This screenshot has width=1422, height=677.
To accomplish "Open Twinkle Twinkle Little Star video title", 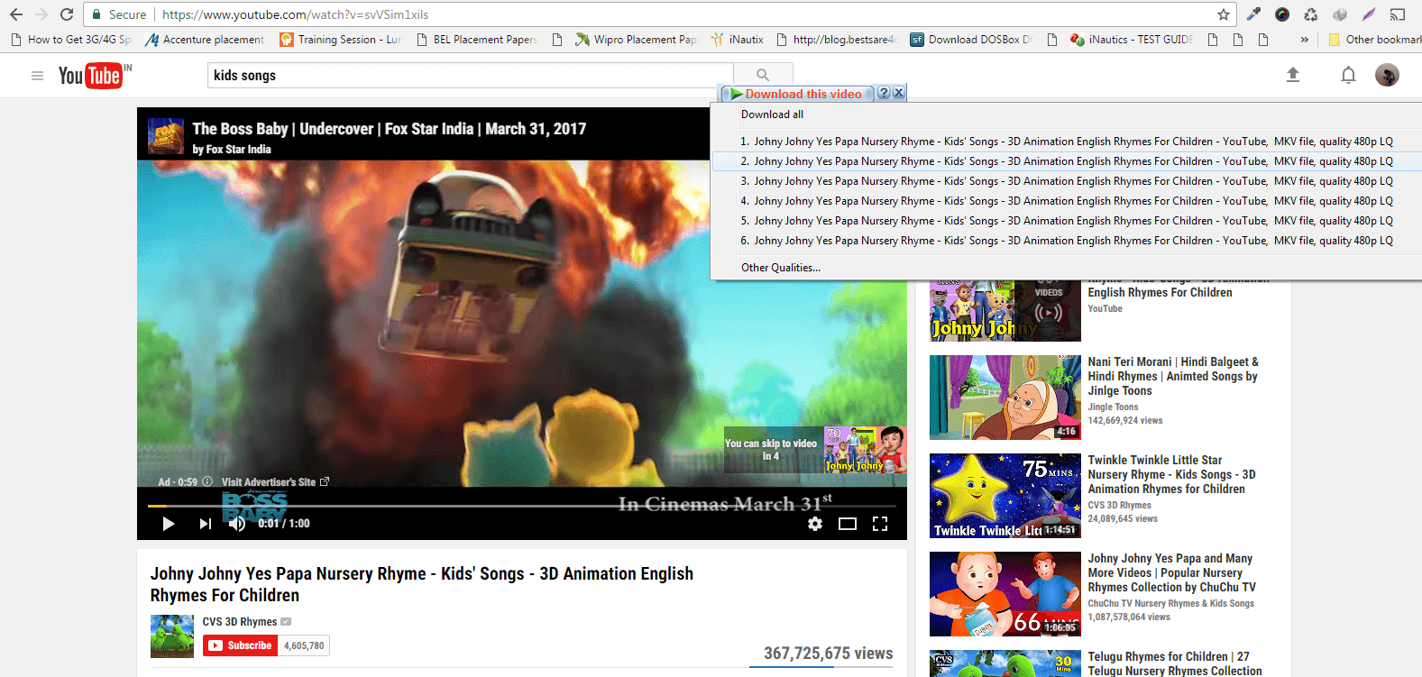I will 1171,474.
